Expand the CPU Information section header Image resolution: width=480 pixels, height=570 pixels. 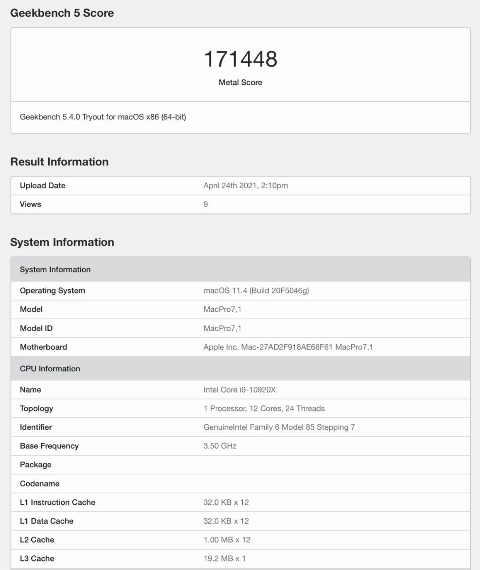49,369
